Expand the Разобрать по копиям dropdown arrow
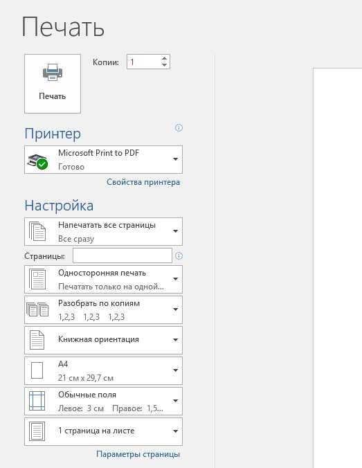 [176, 309]
